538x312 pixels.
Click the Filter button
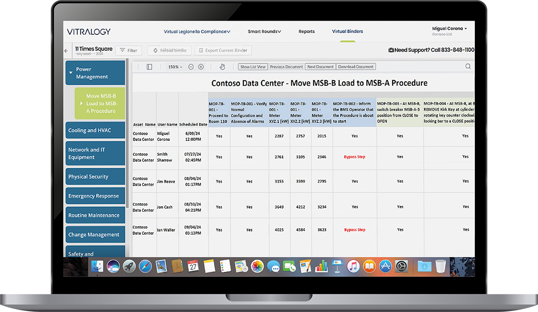pyautogui.click(x=128, y=50)
